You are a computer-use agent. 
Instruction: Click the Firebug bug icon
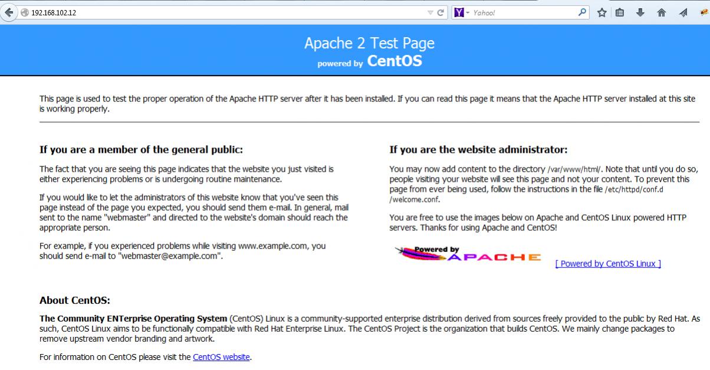704,12
